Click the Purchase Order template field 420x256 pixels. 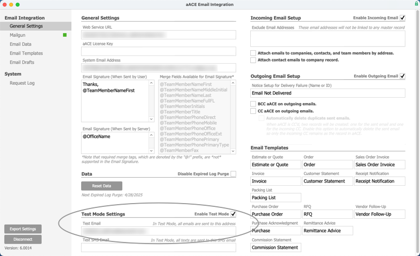[x=276, y=214]
